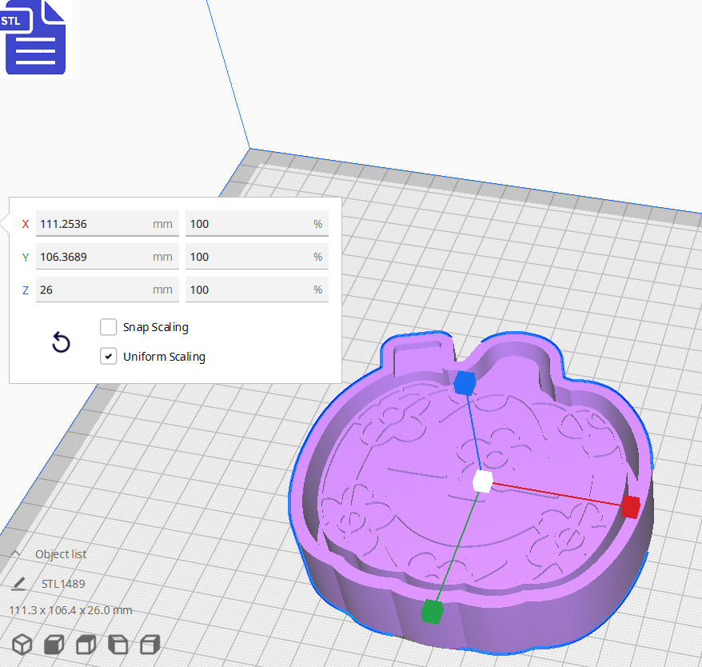Collapse the Object list chevron
Image resolution: width=702 pixels, height=667 pixels.
tap(16, 554)
